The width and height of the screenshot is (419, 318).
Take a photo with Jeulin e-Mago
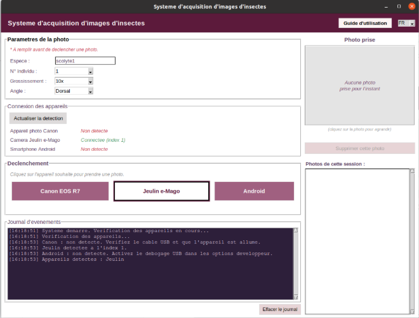(161, 191)
